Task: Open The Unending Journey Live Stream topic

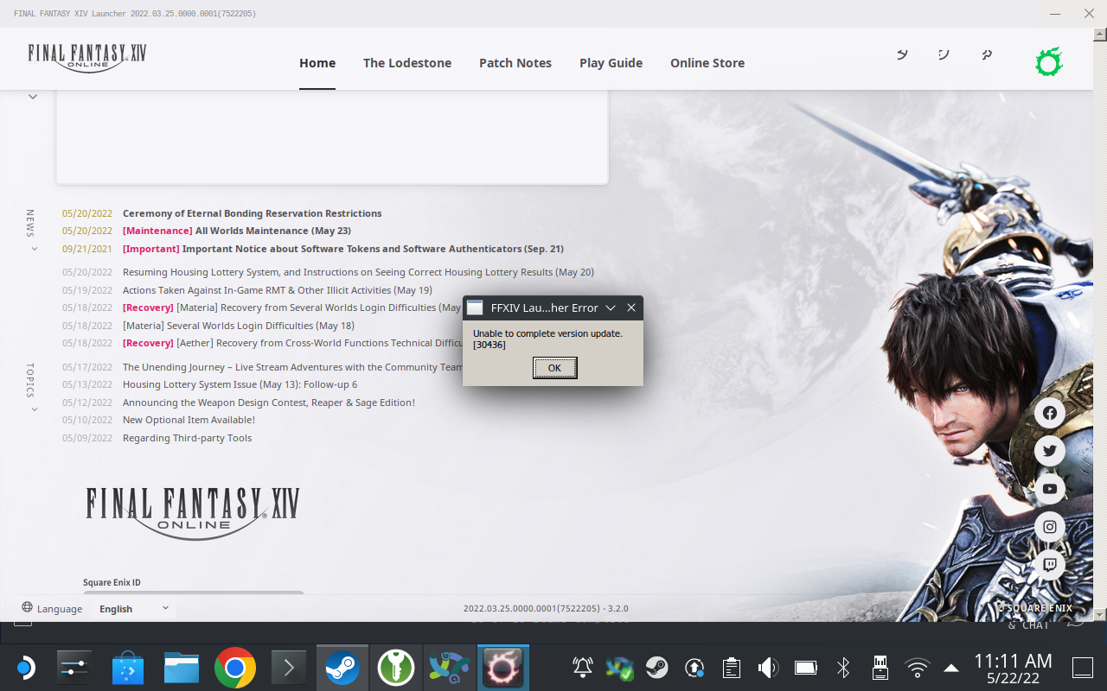Action: [293, 367]
